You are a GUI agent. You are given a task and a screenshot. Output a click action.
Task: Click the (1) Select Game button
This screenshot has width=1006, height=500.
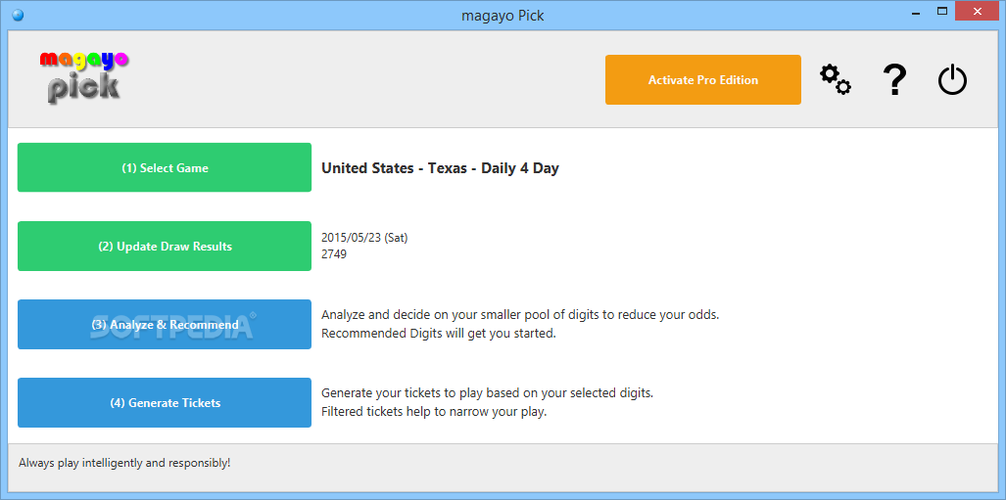click(x=165, y=167)
